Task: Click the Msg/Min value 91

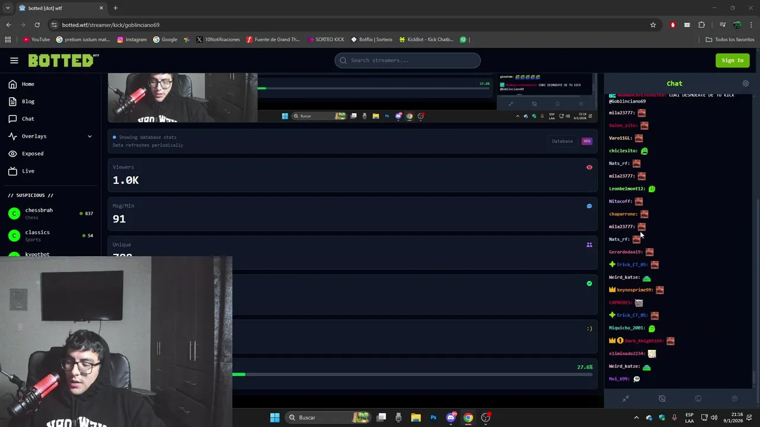Action: tap(119, 219)
